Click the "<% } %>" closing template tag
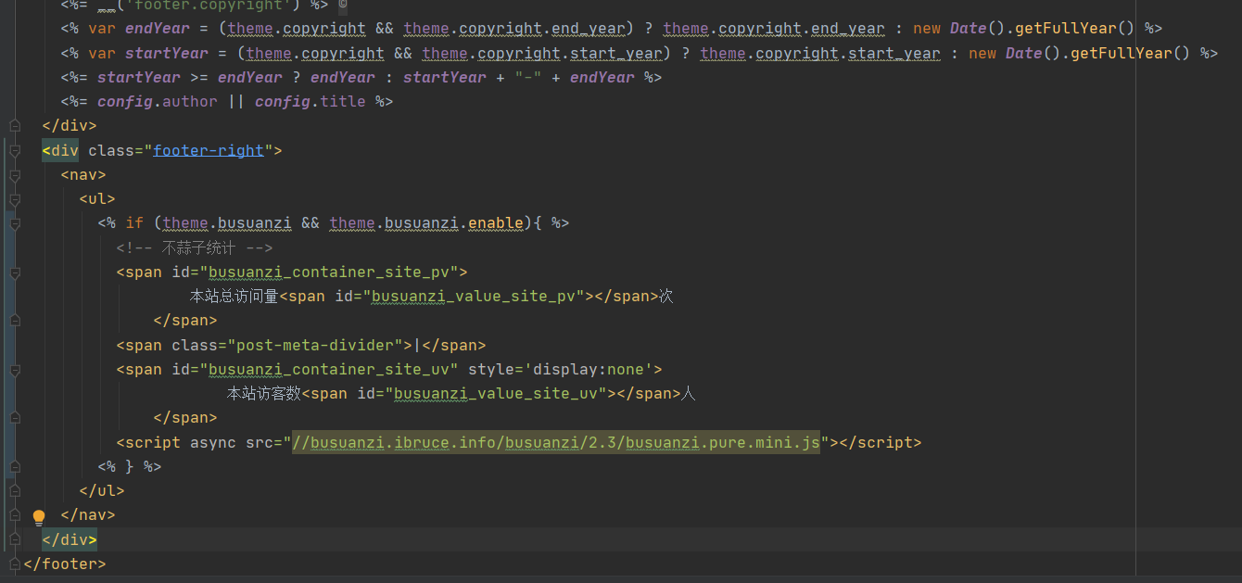 (x=130, y=466)
